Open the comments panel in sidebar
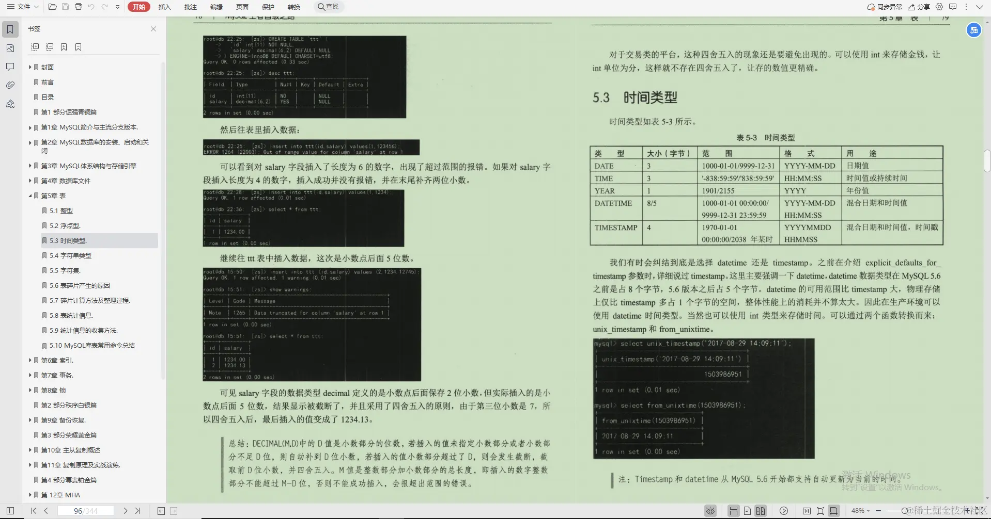 tap(10, 67)
